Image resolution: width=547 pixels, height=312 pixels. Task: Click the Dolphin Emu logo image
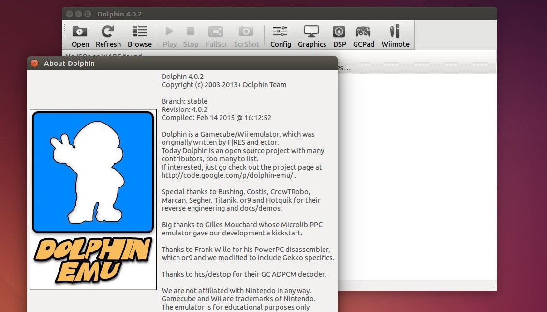(93, 200)
